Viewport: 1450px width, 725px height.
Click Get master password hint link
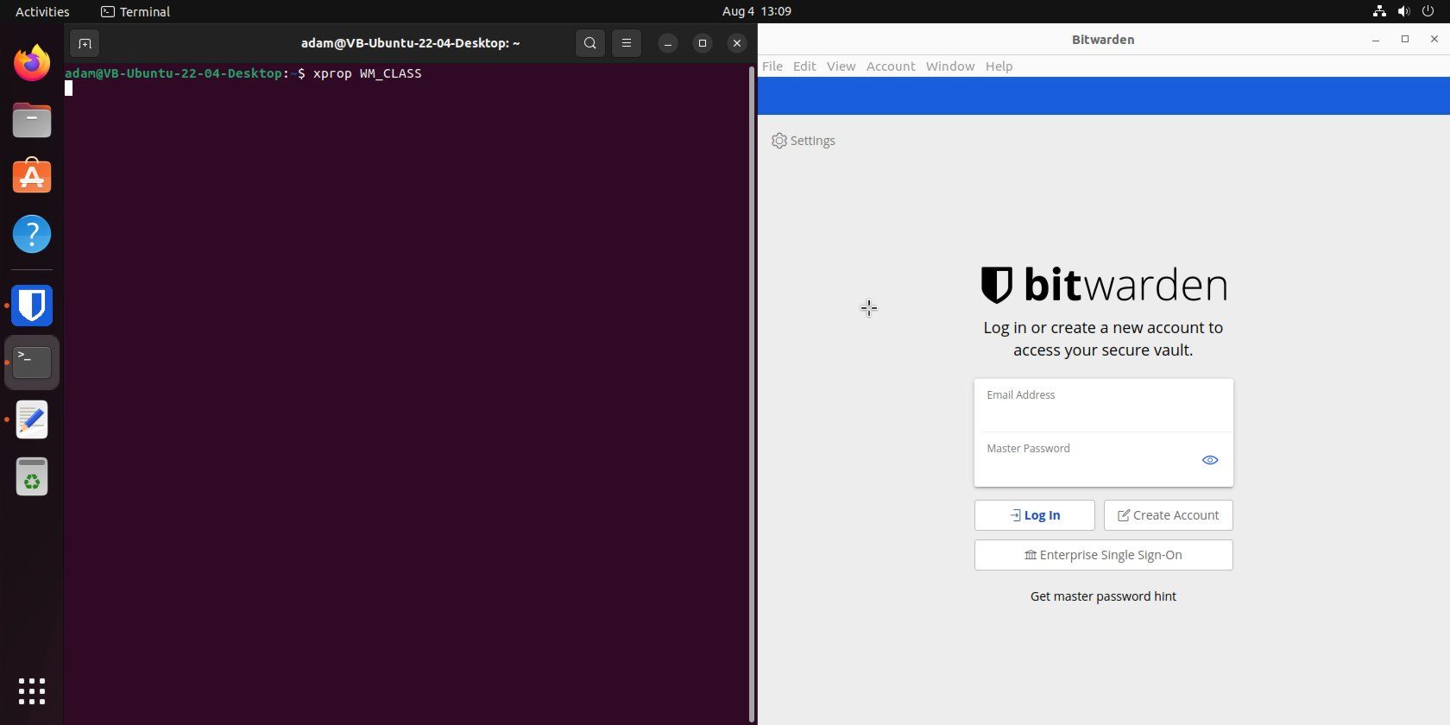[1103, 596]
